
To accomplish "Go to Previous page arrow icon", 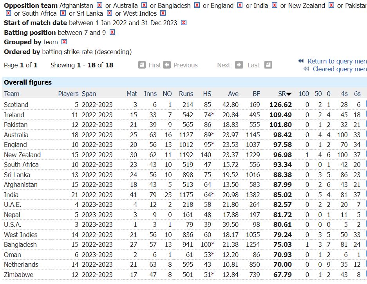I will [x=167, y=65].
